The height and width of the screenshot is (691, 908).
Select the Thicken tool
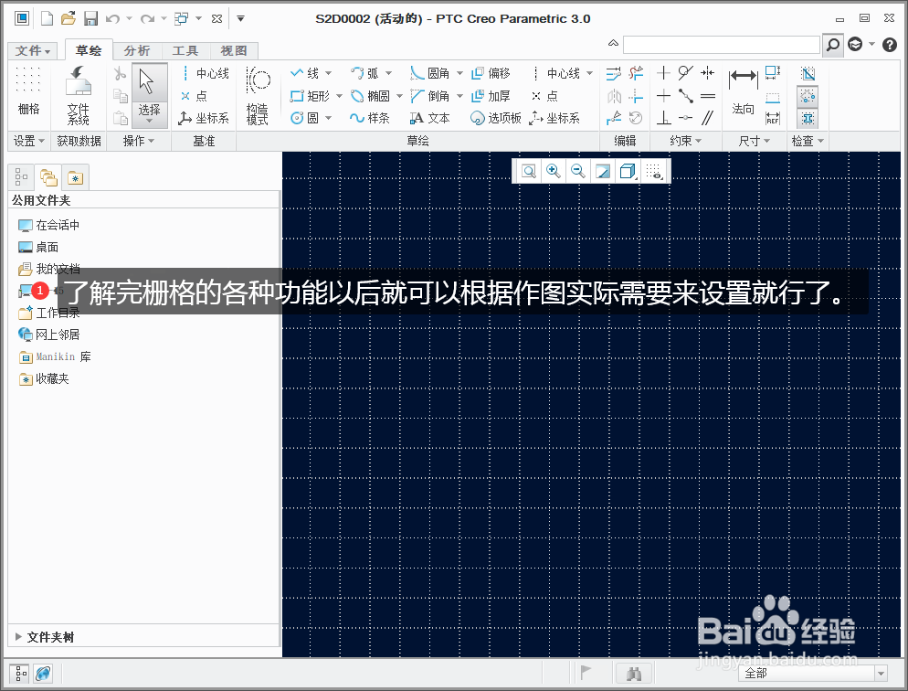pos(491,96)
